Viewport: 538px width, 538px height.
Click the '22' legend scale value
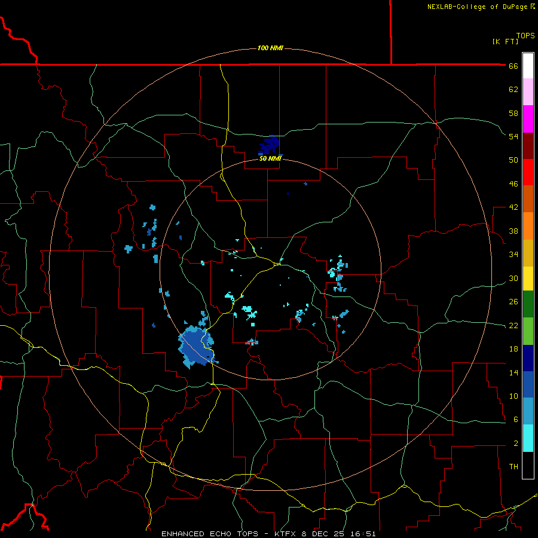point(513,325)
